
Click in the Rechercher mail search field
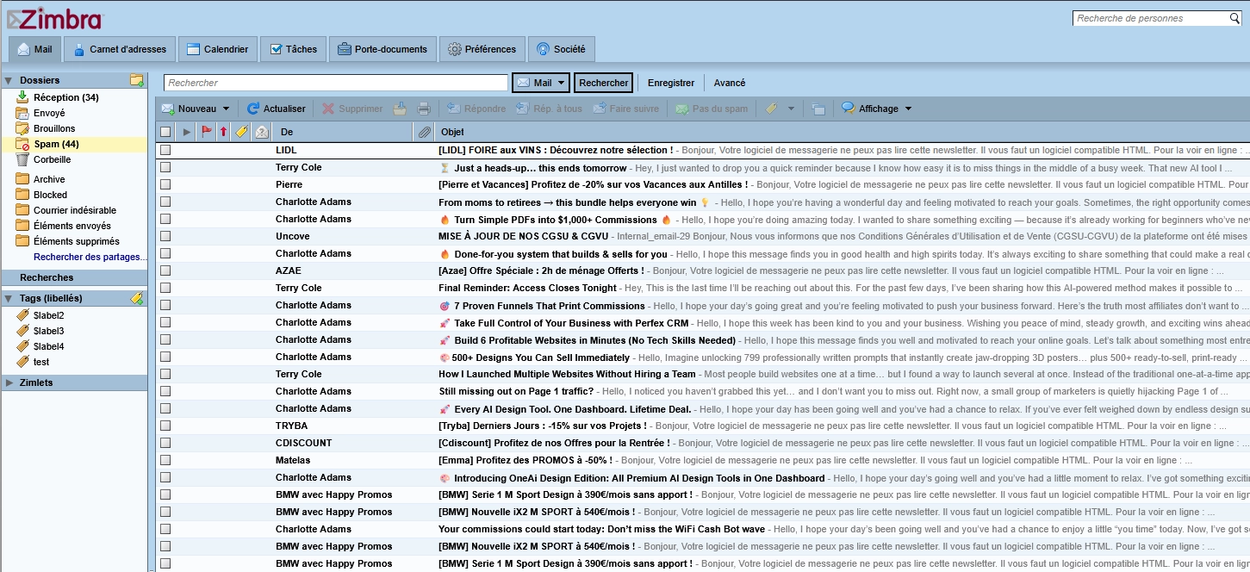(x=335, y=83)
